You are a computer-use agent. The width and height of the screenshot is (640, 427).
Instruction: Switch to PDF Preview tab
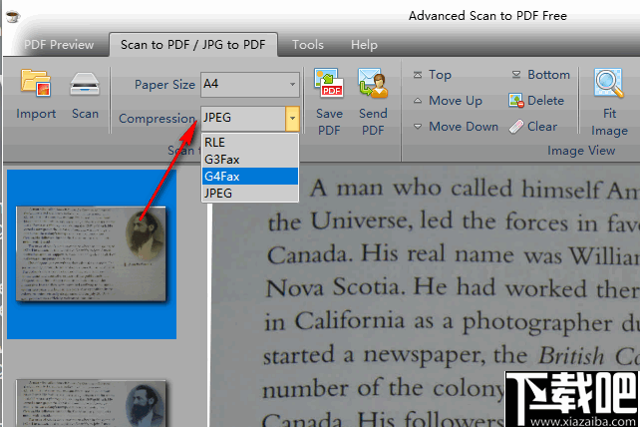point(59,45)
